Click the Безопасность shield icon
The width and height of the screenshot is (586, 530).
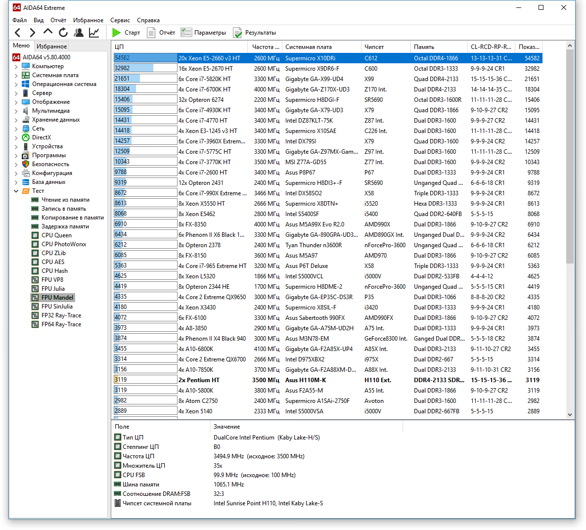(26, 164)
